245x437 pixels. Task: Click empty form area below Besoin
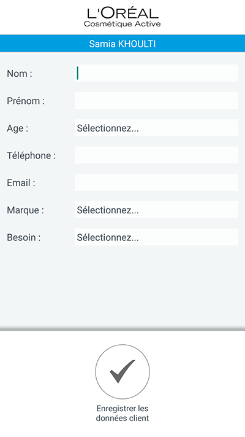123,286
